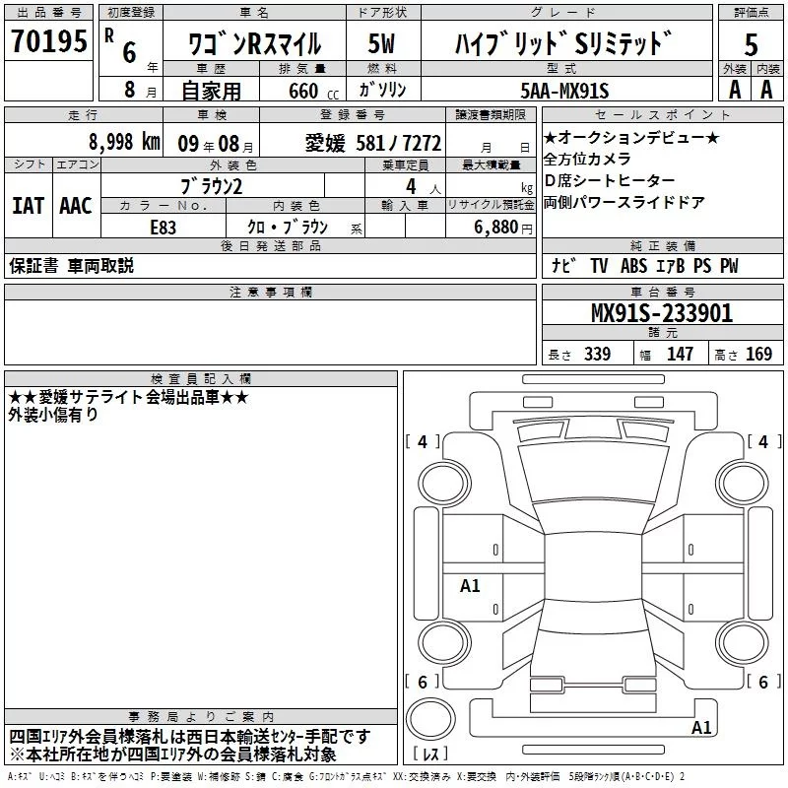Select the damage code legend at bottom
This screenshot has width=788, height=788.
(x=346, y=776)
